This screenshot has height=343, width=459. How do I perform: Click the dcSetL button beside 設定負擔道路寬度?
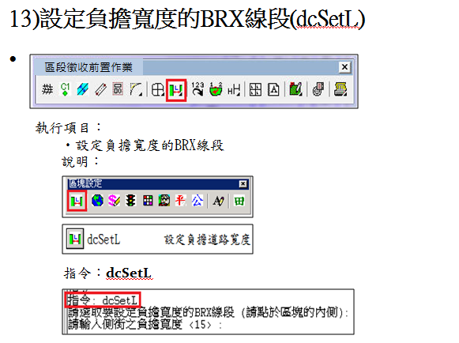[x=75, y=239]
